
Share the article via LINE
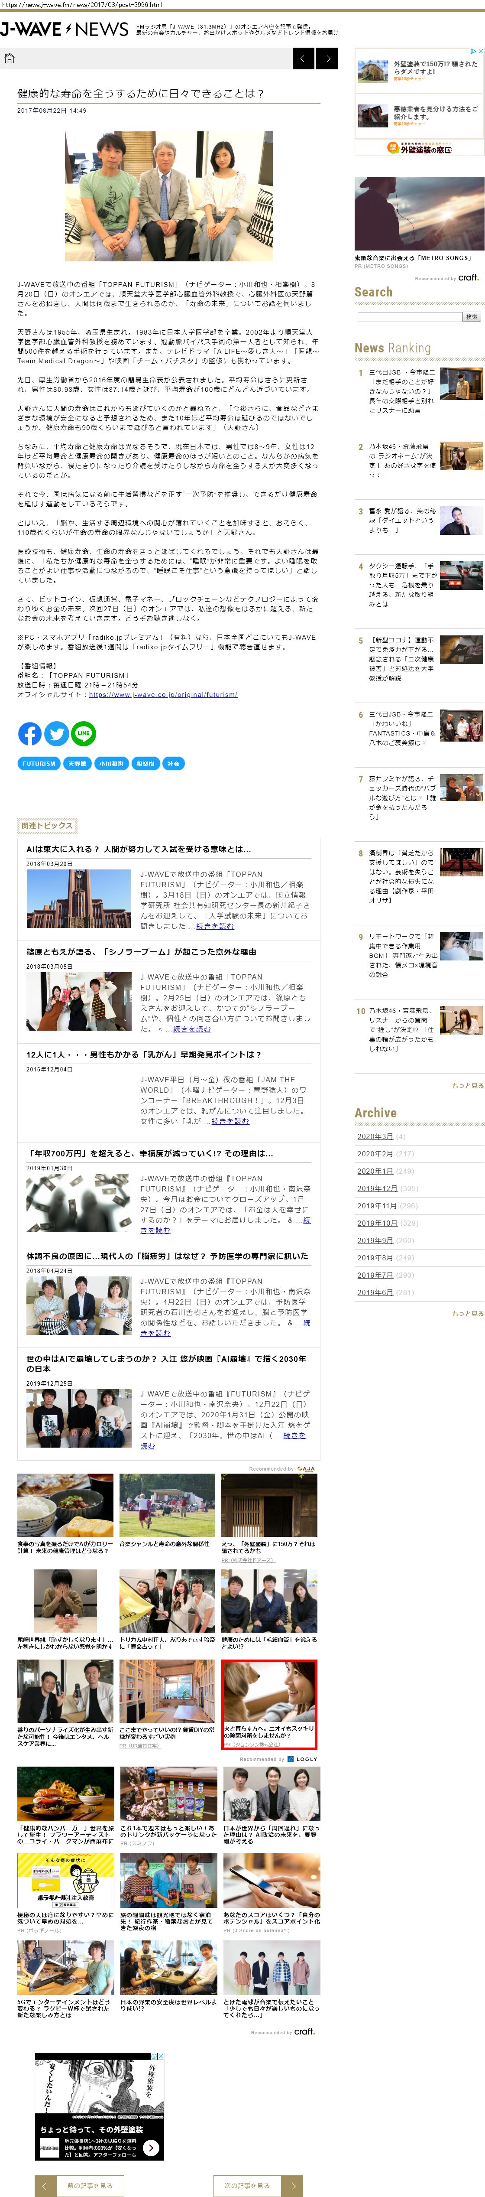pos(84,732)
